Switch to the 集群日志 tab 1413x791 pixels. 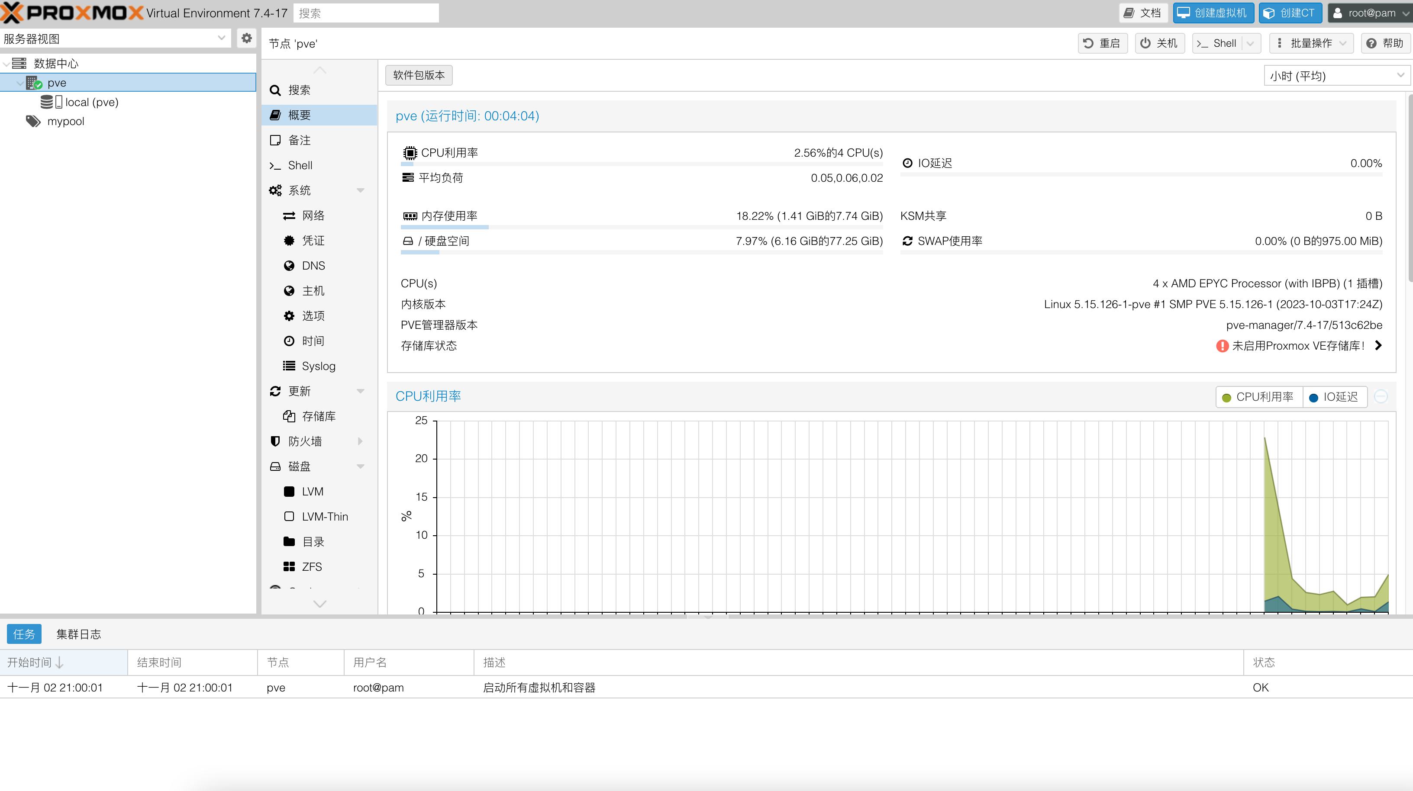tap(78, 634)
